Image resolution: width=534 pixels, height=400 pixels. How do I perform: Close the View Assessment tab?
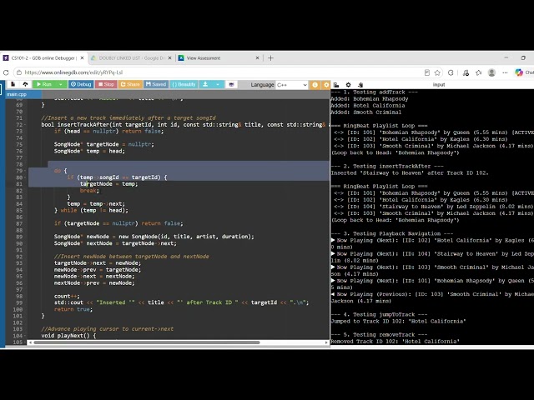258,58
